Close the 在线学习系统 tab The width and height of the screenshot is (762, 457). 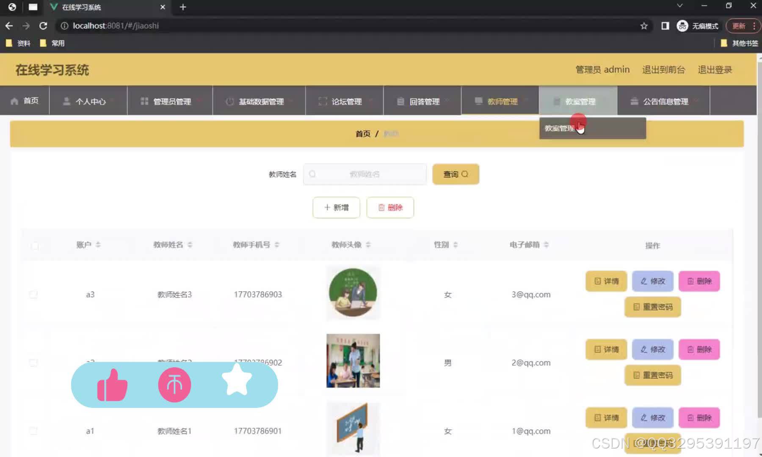click(163, 7)
